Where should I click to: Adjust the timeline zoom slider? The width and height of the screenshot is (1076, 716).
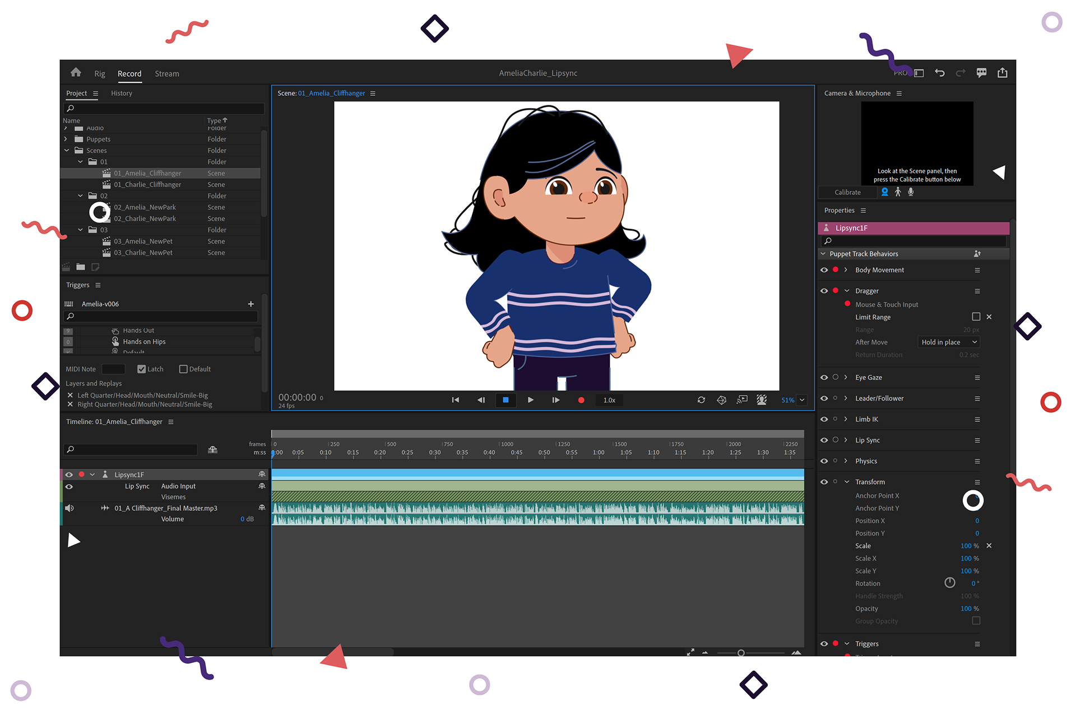point(741,653)
